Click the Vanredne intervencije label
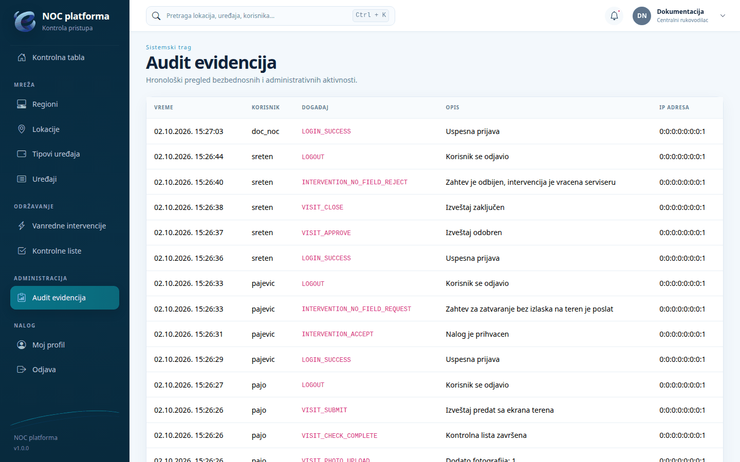The image size is (740, 462). point(69,226)
